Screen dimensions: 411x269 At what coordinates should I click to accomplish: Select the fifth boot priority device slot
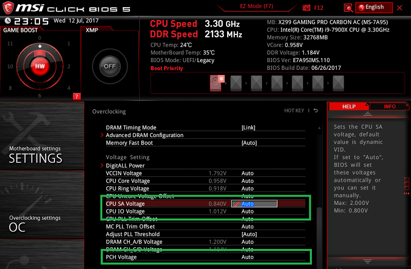[x=297, y=83]
